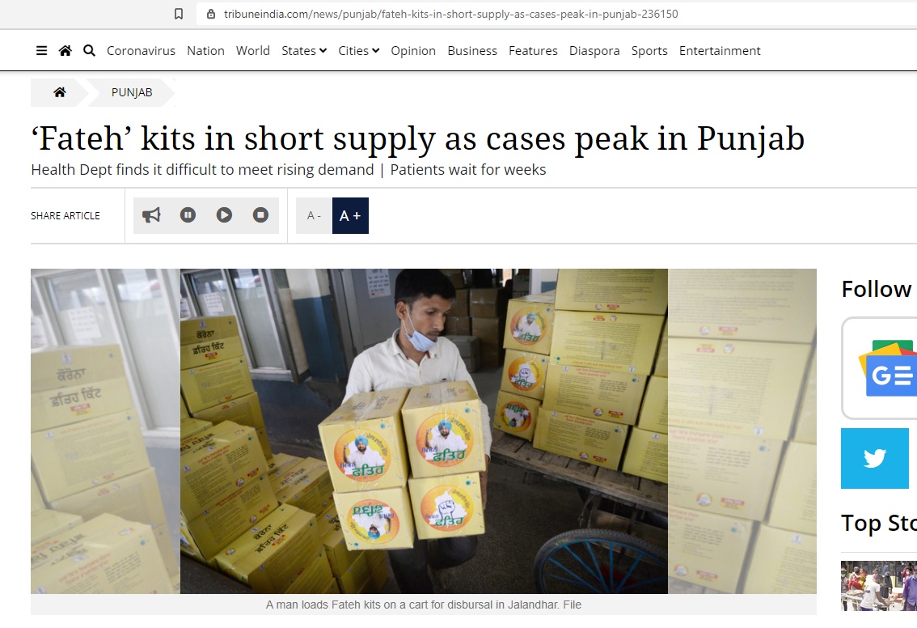
Task: Click the breadcrumb home icon
Action: (x=60, y=92)
